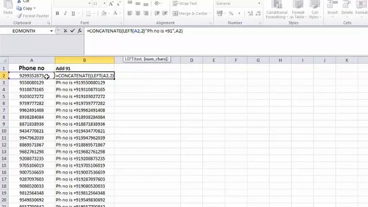Select cell Ph no is +919812564348
This screenshot has height=207, width=368.
point(85,193)
